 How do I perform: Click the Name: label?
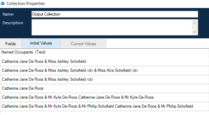8,14
